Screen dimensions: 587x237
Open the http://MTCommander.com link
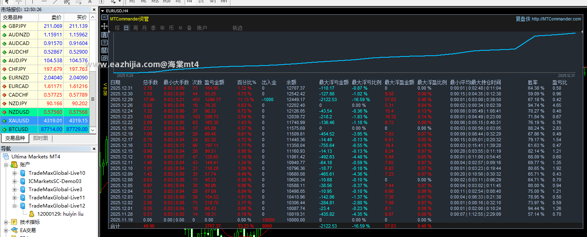[x=556, y=19]
